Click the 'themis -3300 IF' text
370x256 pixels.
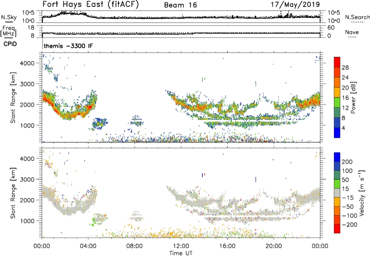[x=68, y=46]
